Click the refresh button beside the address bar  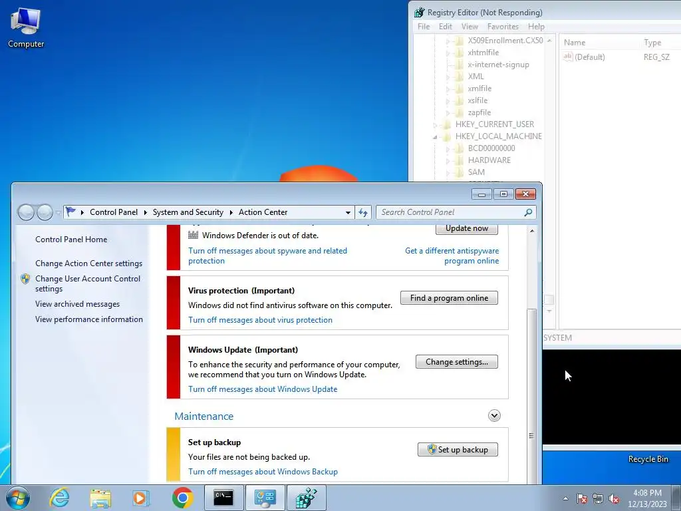363,212
